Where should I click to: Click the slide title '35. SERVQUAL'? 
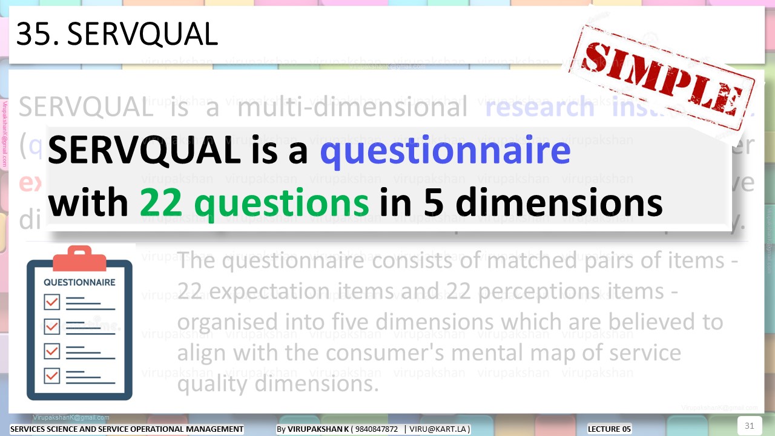point(117,35)
